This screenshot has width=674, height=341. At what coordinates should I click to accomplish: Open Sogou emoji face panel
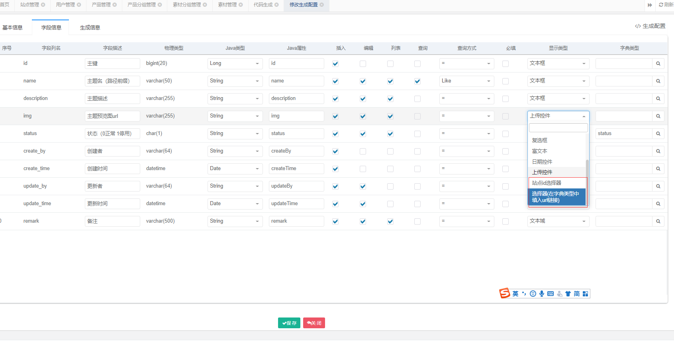click(x=533, y=294)
